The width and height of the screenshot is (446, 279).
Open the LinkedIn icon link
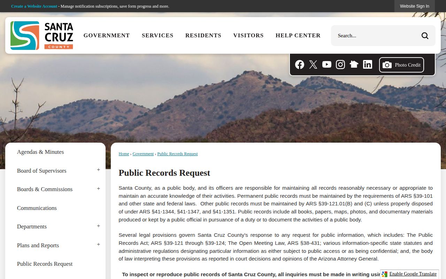(x=368, y=65)
